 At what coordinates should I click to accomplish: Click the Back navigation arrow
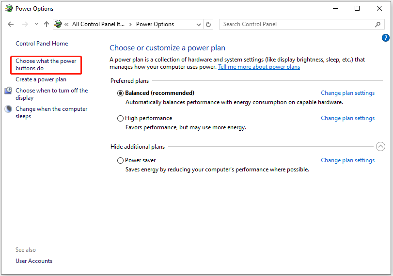tap(11, 24)
